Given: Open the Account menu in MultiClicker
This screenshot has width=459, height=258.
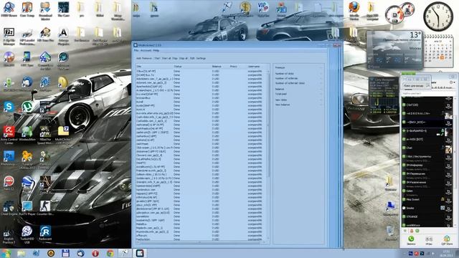Looking at the screenshot, I should point(146,51).
